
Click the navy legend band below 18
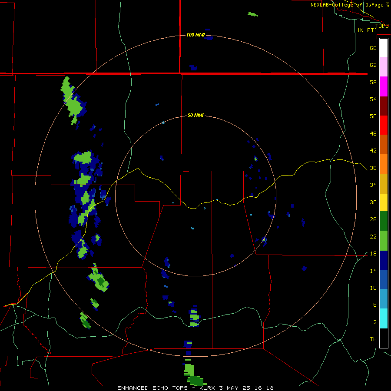coord(384,260)
